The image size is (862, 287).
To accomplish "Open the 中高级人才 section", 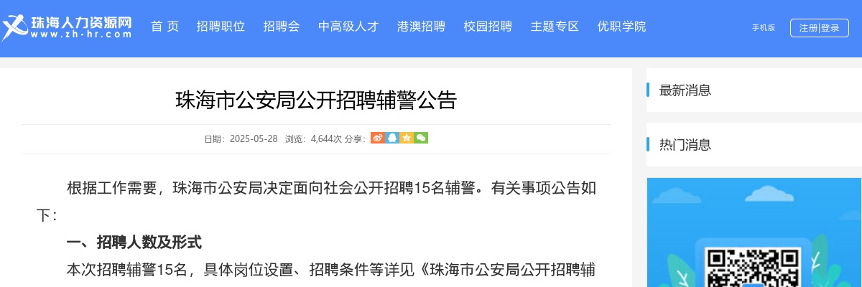I will coord(348,27).
